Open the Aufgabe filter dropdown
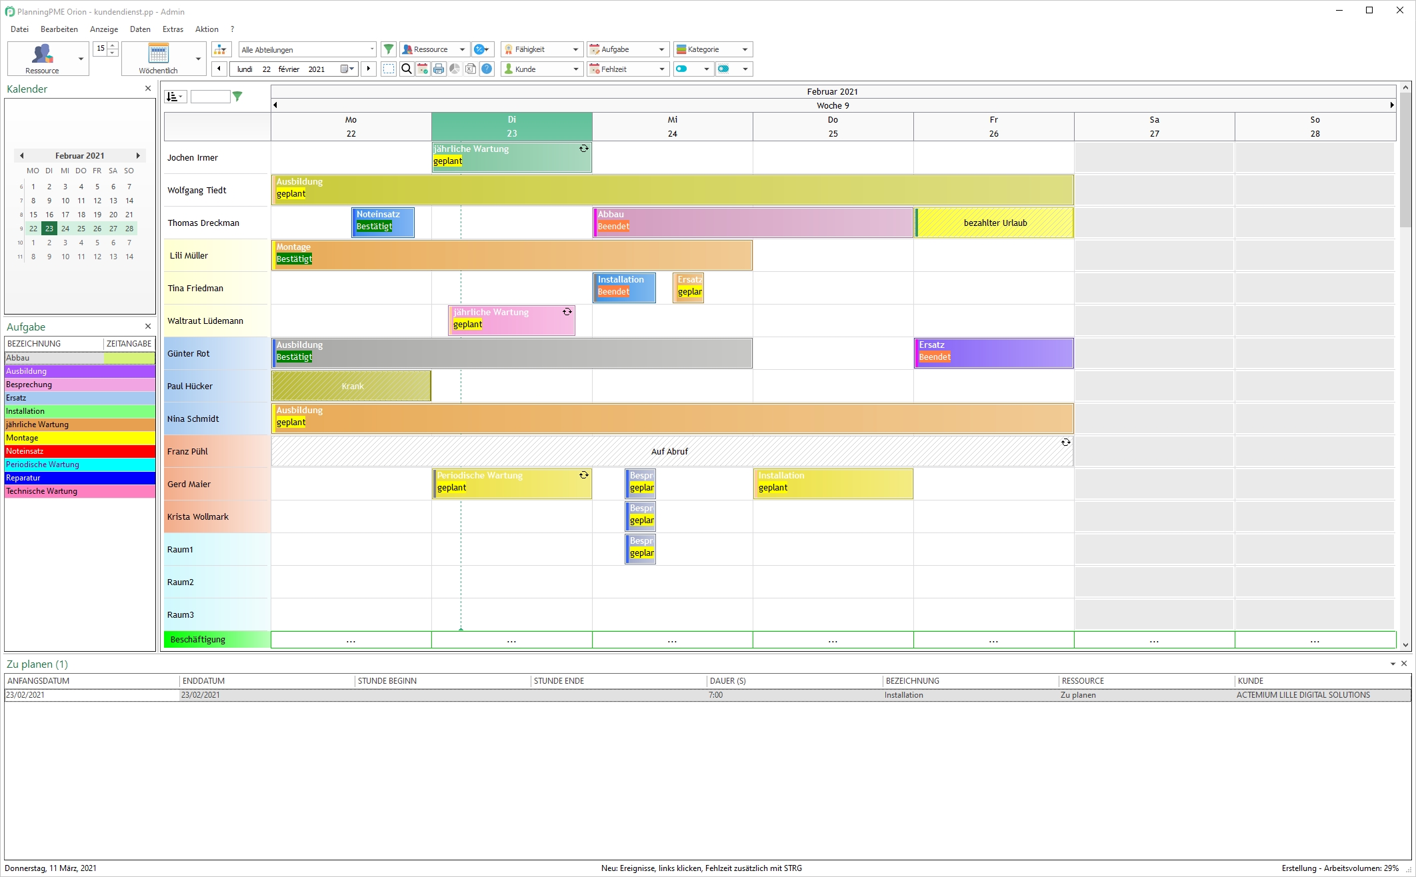The height and width of the screenshot is (877, 1416). [628, 49]
